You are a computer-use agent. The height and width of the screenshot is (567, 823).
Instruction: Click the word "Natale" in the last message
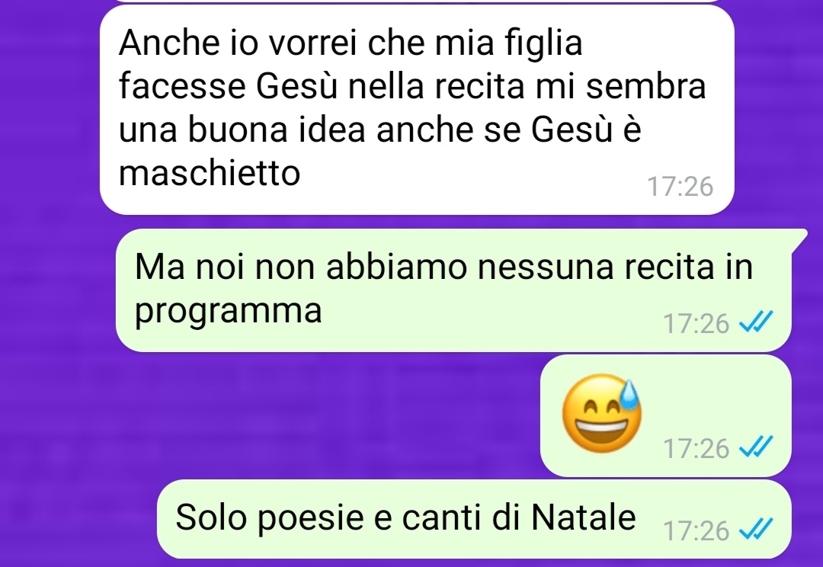pyautogui.click(x=583, y=517)
